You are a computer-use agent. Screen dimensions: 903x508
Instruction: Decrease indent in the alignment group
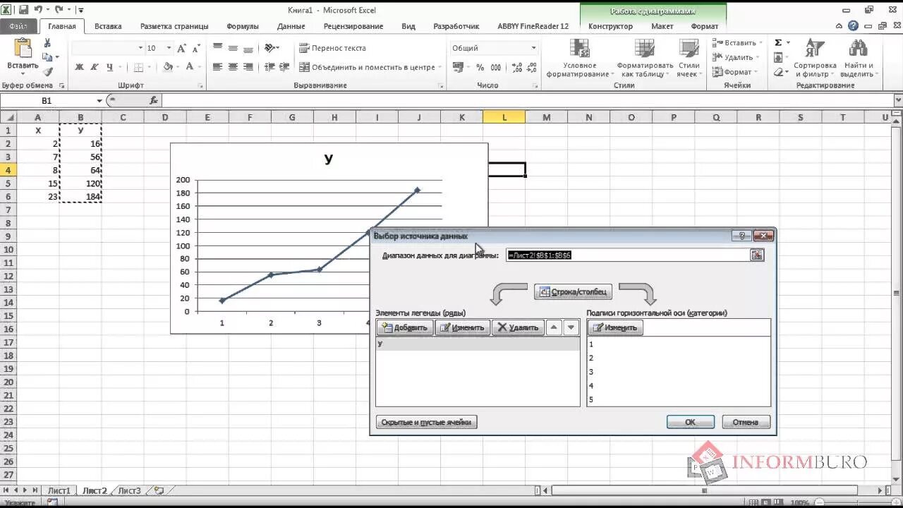(x=269, y=67)
